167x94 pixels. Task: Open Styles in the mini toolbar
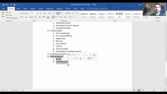[94, 56]
